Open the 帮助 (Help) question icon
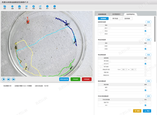 [54, 7]
